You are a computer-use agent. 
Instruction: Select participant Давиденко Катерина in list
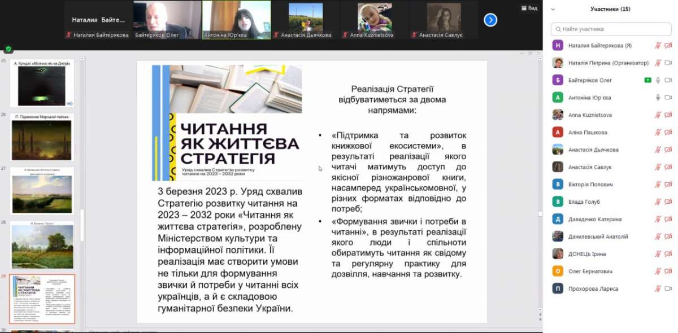594,219
